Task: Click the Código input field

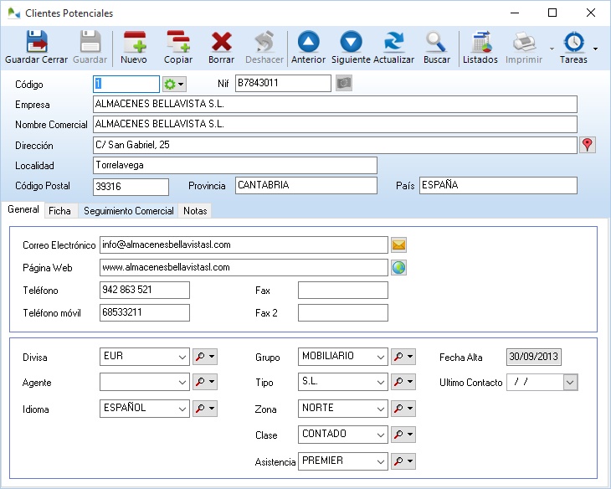Action: pyautogui.click(x=126, y=84)
